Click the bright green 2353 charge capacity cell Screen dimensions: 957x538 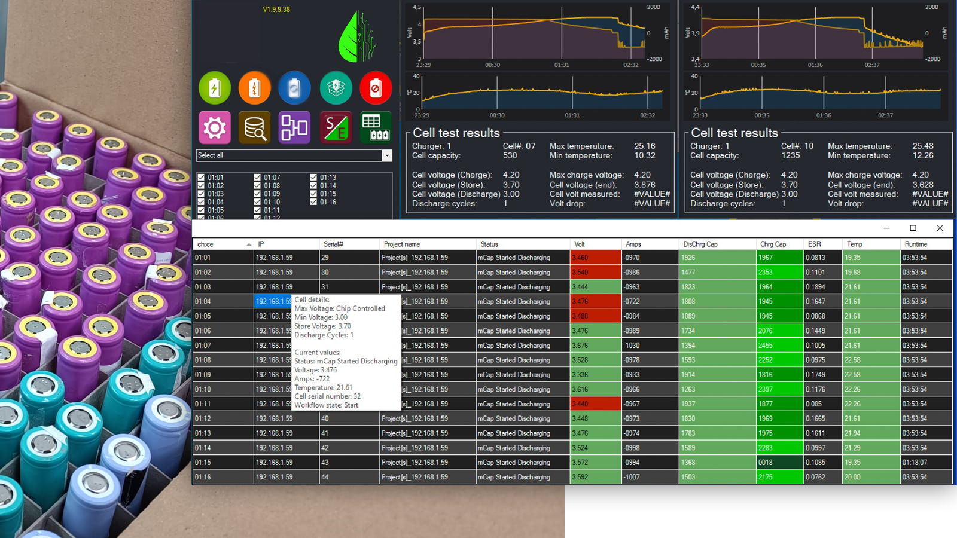point(780,272)
